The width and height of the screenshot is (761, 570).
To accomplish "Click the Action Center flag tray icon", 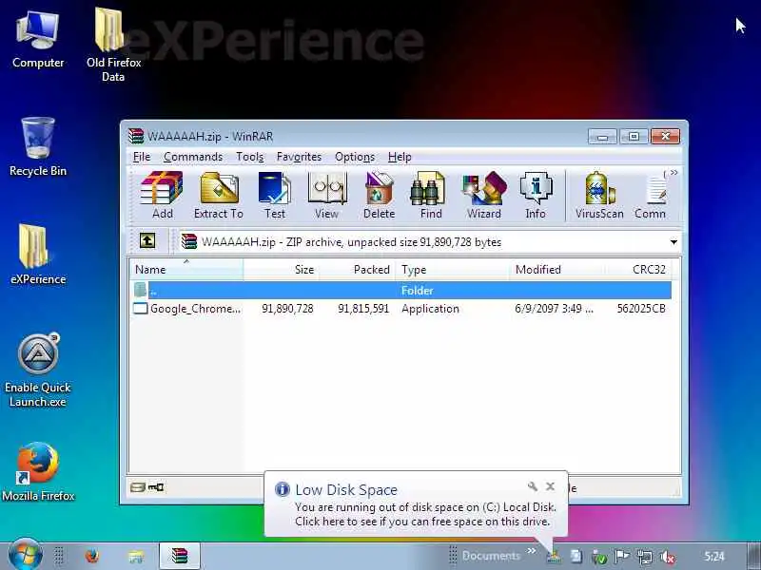I will click(622, 557).
